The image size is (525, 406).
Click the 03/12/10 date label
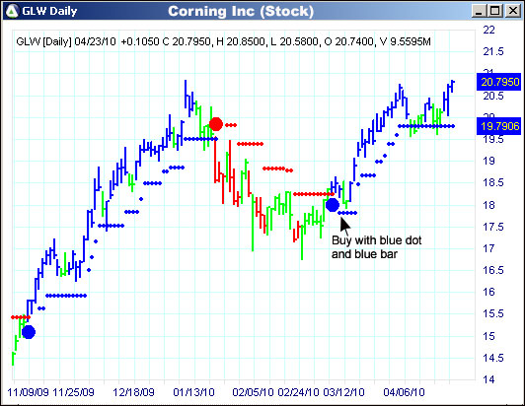[343, 392]
